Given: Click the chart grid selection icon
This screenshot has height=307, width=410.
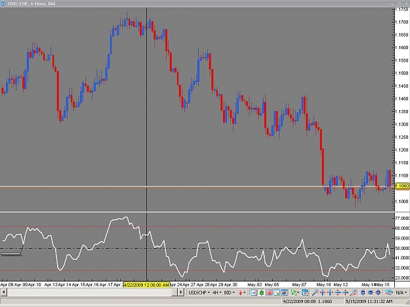Looking at the screenshot, I should [x=277, y=293].
